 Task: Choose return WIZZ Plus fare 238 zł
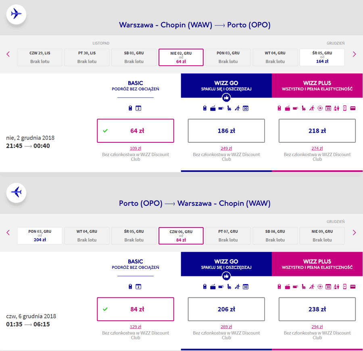317,309
